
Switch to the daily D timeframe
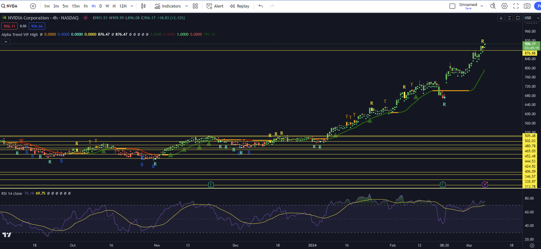click(101, 6)
